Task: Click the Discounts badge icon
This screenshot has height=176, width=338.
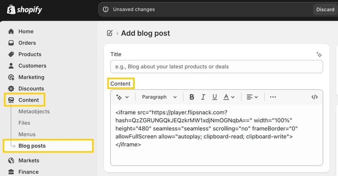Action: pos(11,88)
